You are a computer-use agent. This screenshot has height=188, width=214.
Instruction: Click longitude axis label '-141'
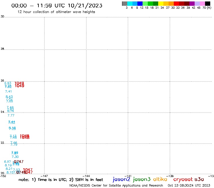pos(128,176)
